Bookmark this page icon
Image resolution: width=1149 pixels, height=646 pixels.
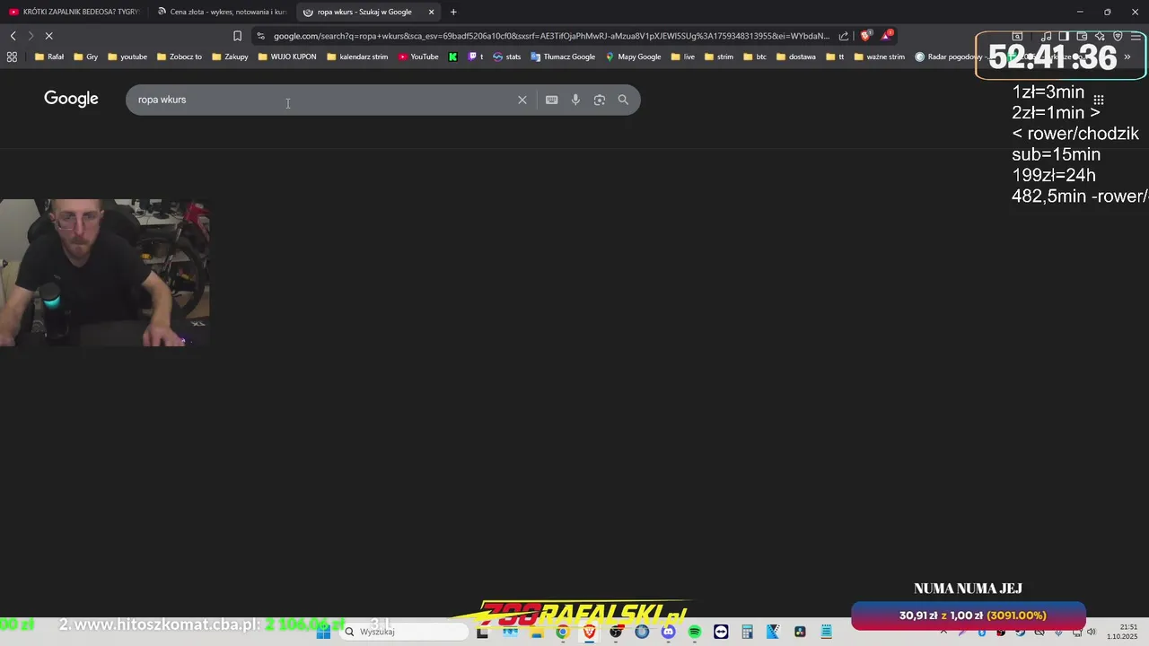[237, 36]
